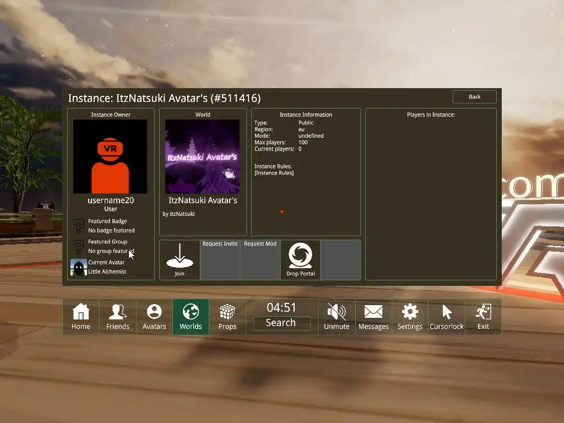Image resolution: width=564 pixels, height=423 pixels.
Task: Click the Featured Group question-mark icon
Action: point(79,247)
